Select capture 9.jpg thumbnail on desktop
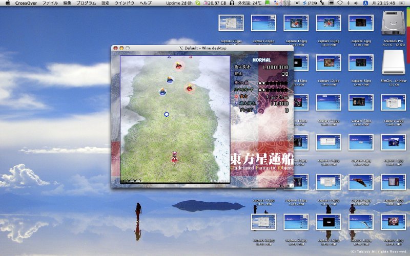The width and height of the screenshot is (410, 256). (361, 182)
